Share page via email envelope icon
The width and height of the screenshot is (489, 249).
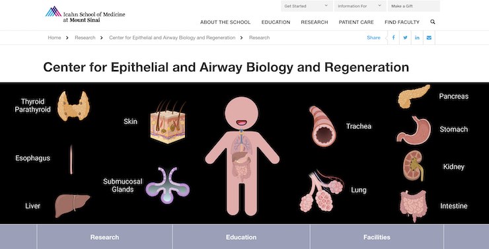(429, 38)
